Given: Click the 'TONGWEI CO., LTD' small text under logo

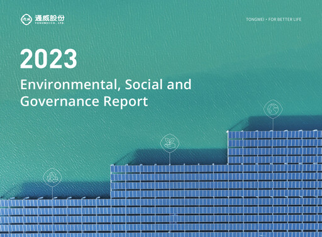Looking at the screenshot, I should point(50,23).
